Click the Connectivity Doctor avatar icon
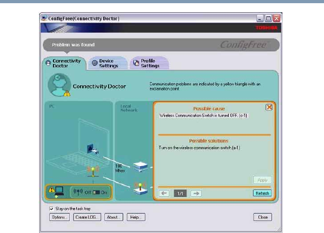 (x=57, y=85)
